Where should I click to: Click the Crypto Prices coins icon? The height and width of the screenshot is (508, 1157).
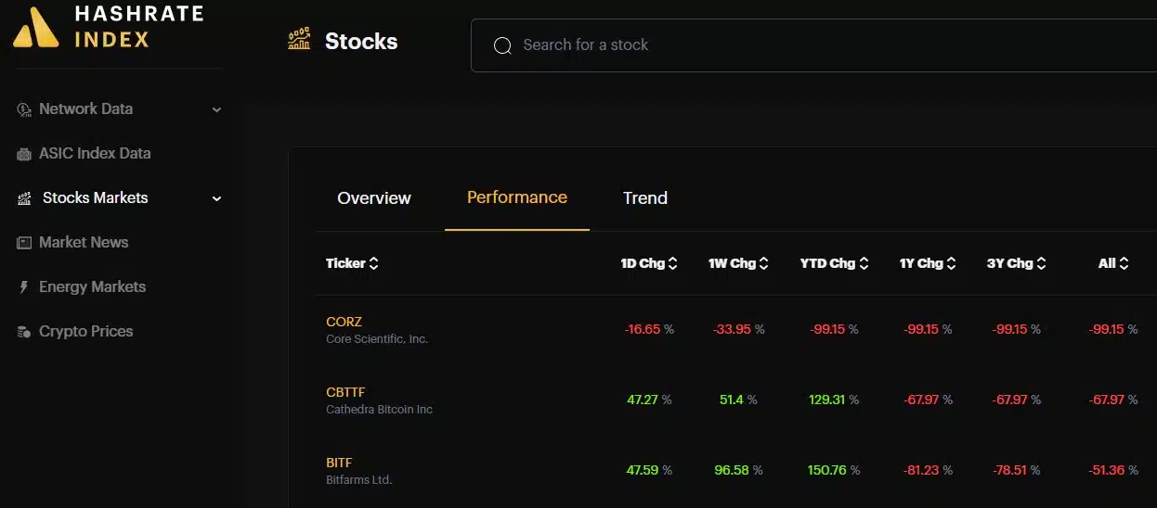pyautogui.click(x=24, y=332)
